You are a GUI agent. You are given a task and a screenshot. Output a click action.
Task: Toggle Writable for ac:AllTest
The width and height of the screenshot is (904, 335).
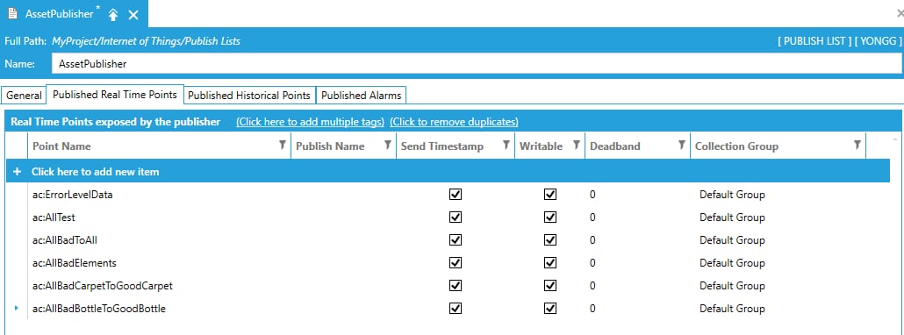click(550, 217)
